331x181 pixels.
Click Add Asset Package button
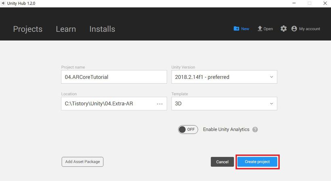coord(82,162)
